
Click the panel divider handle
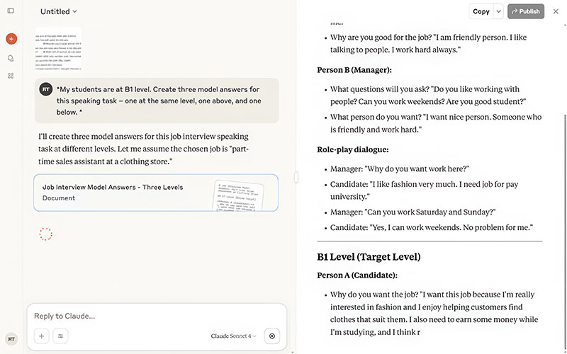(296, 178)
